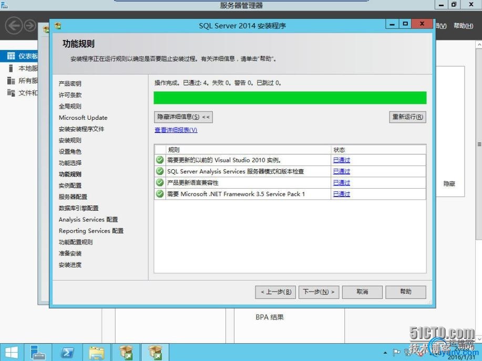Hide details with 隐藏详细信息(S) button
The height and width of the screenshot is (361, 482).
(x=183, y=117)
